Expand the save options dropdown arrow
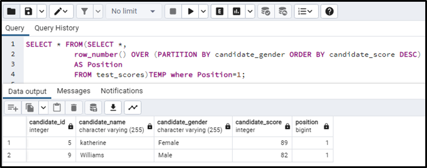The image size is (427, 168). pyautogui.click(x=41, y=11)
